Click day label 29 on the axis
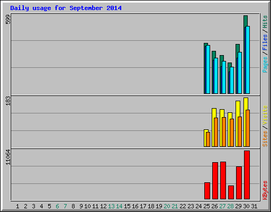 (238, 206)
